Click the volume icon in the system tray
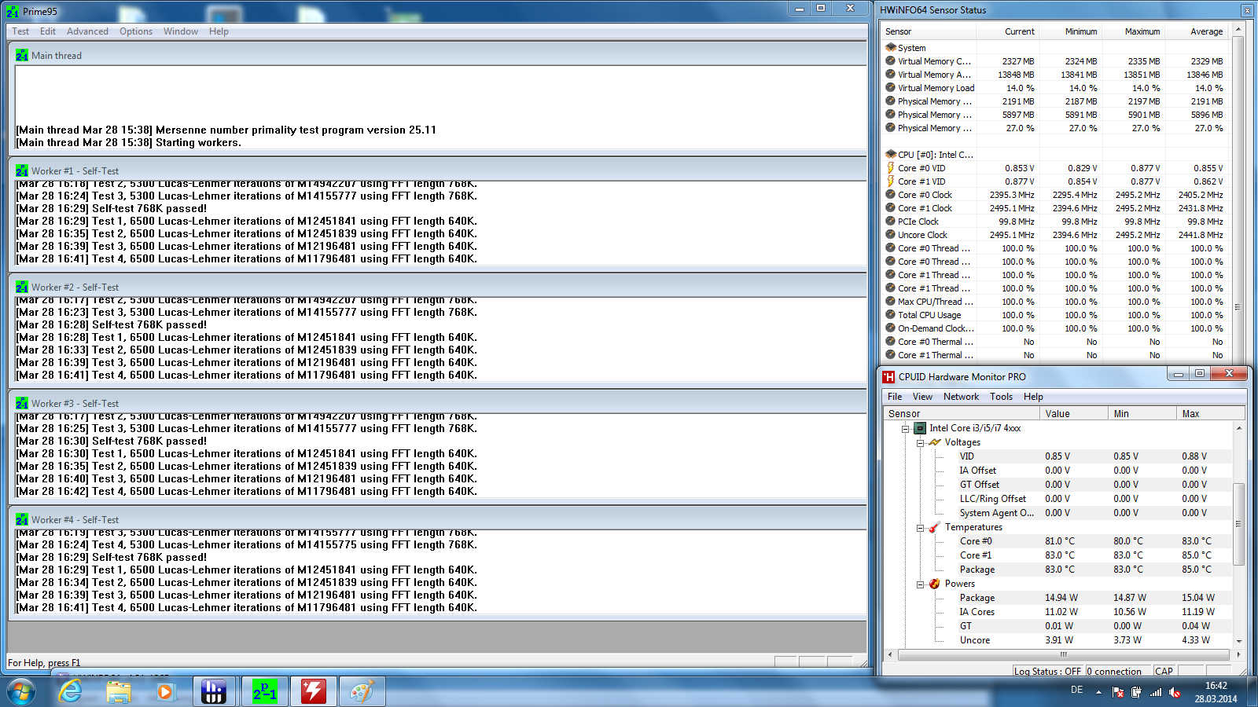The image size is (1258, 707). 1175,692
